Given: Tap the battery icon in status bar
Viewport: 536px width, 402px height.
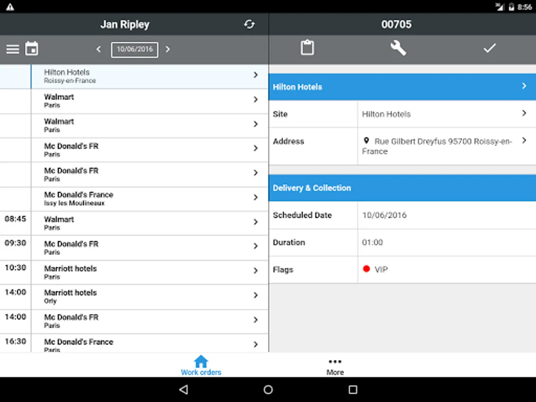Looking at the screenshot, I should coord(511,7).
